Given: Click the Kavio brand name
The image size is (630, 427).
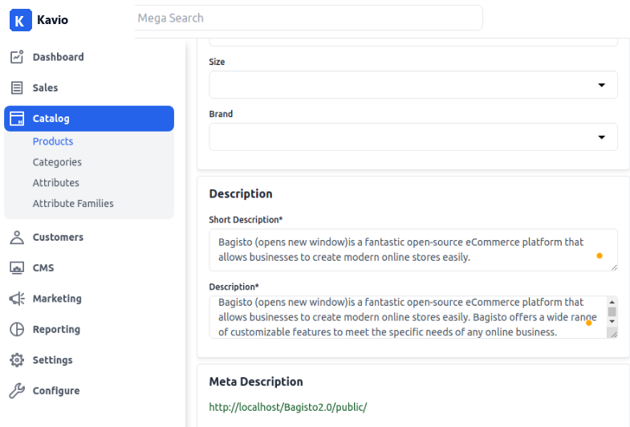Looking at the screenshot, I should (x=53, y=20).
